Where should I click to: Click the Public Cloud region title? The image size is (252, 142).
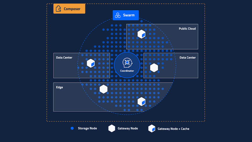pos(187,29)
